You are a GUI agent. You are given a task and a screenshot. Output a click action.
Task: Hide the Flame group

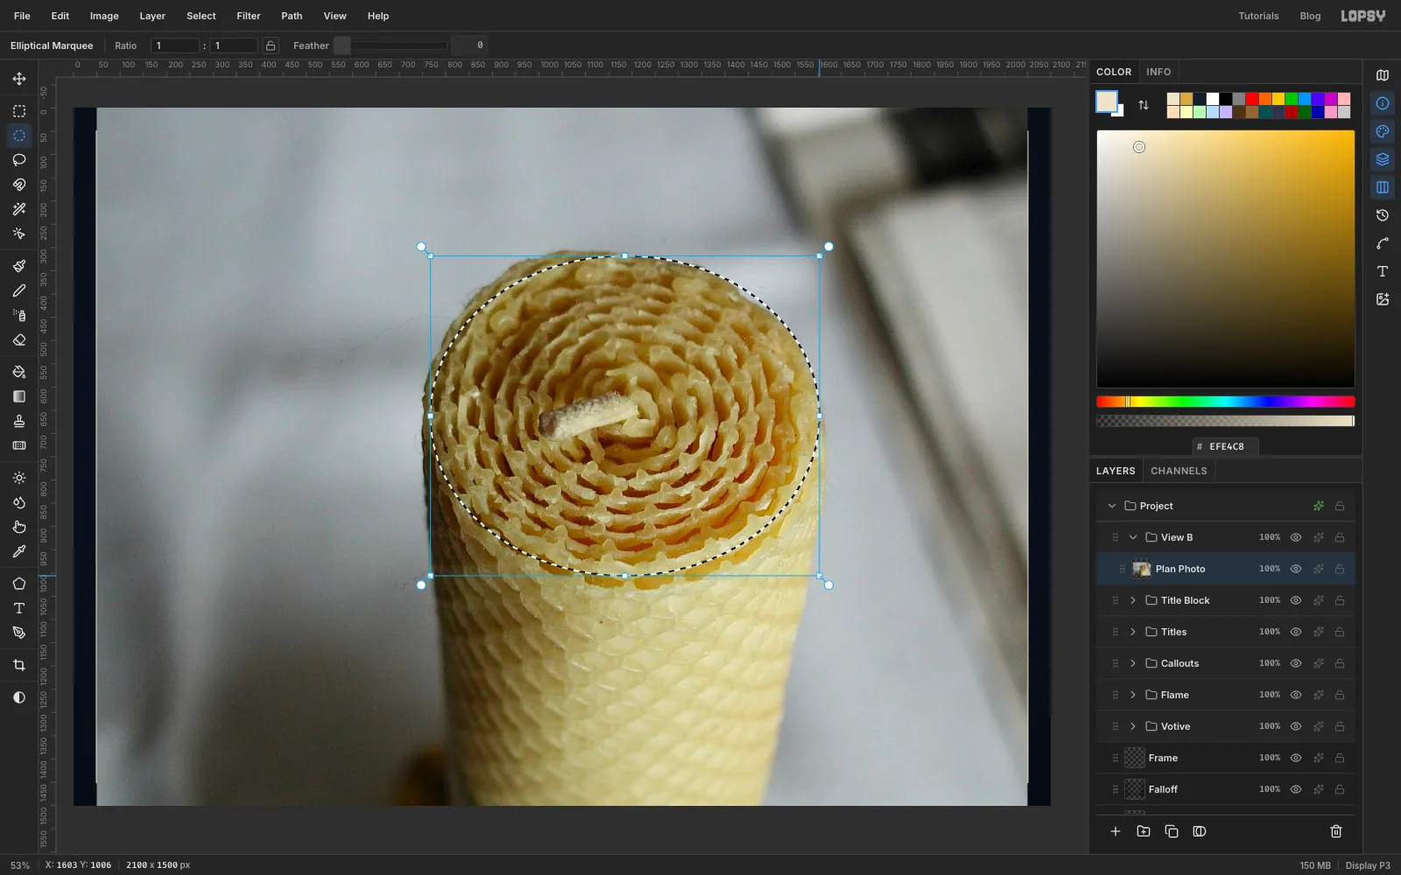(x=1296, y=695)
